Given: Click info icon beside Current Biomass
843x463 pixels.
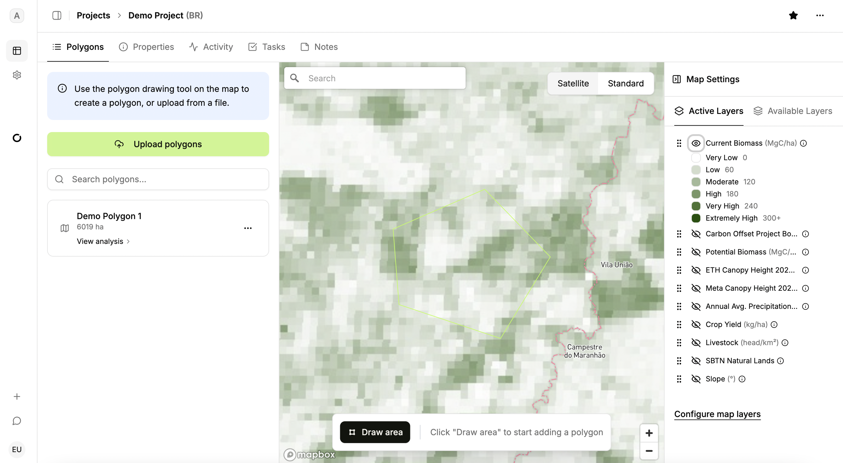Looking at the screenshot, I should 803,143.
